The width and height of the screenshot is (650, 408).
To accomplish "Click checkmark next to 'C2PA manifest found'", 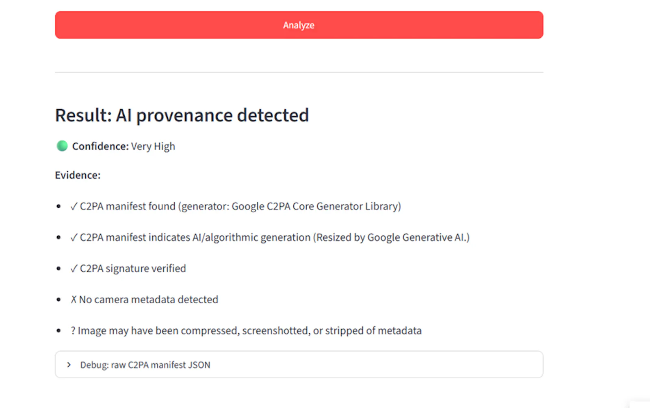I will click(x=74, y=206).
